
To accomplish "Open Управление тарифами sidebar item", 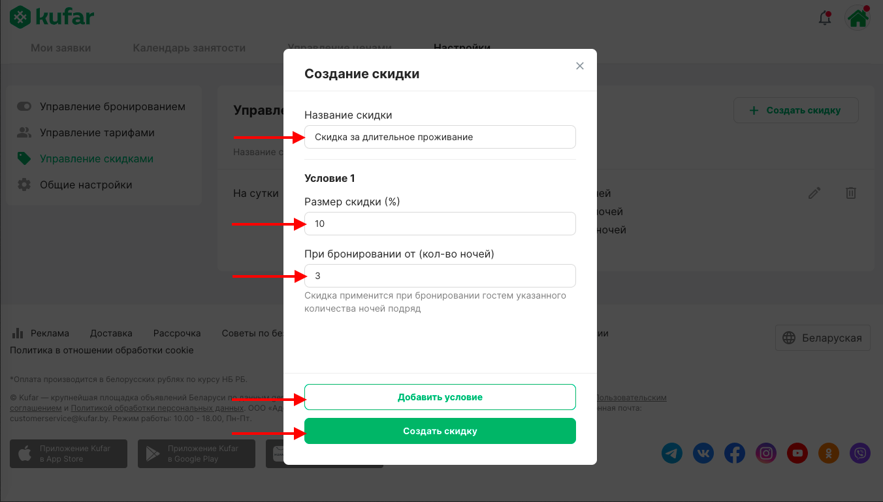I will tap(86, 132).
